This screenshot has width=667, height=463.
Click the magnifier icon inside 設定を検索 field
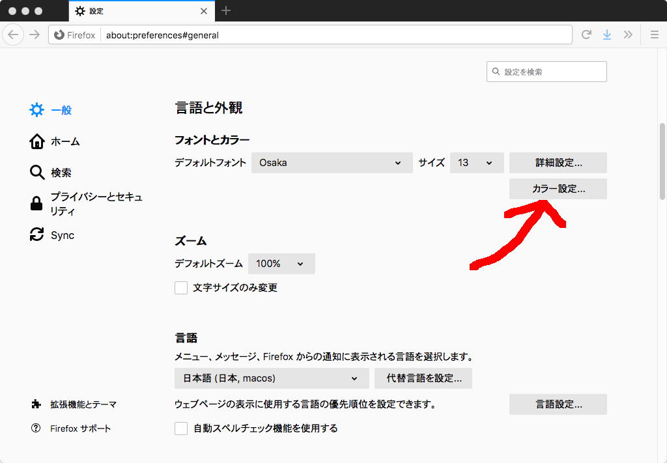tap(496, 72)
